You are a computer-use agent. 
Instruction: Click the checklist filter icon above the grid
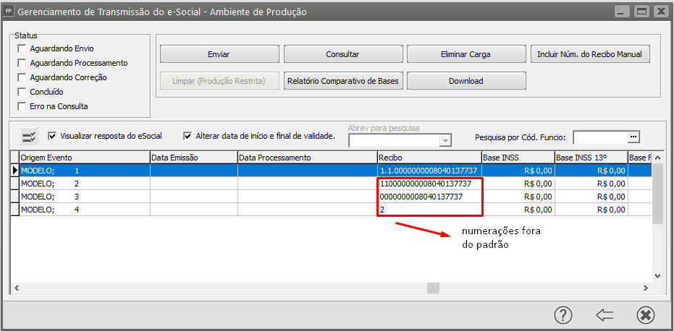click(x=30, y=137)
